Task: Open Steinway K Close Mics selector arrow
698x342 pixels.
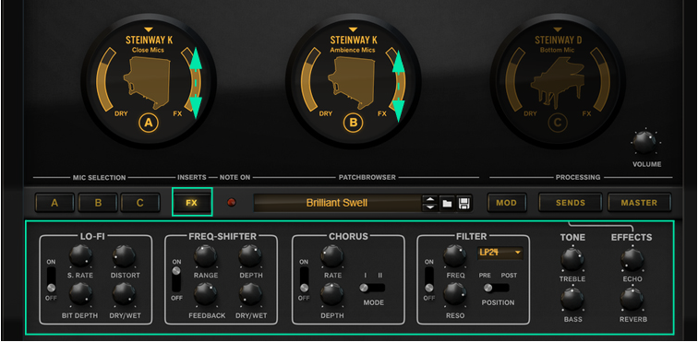Action: [x=149, y=29]
